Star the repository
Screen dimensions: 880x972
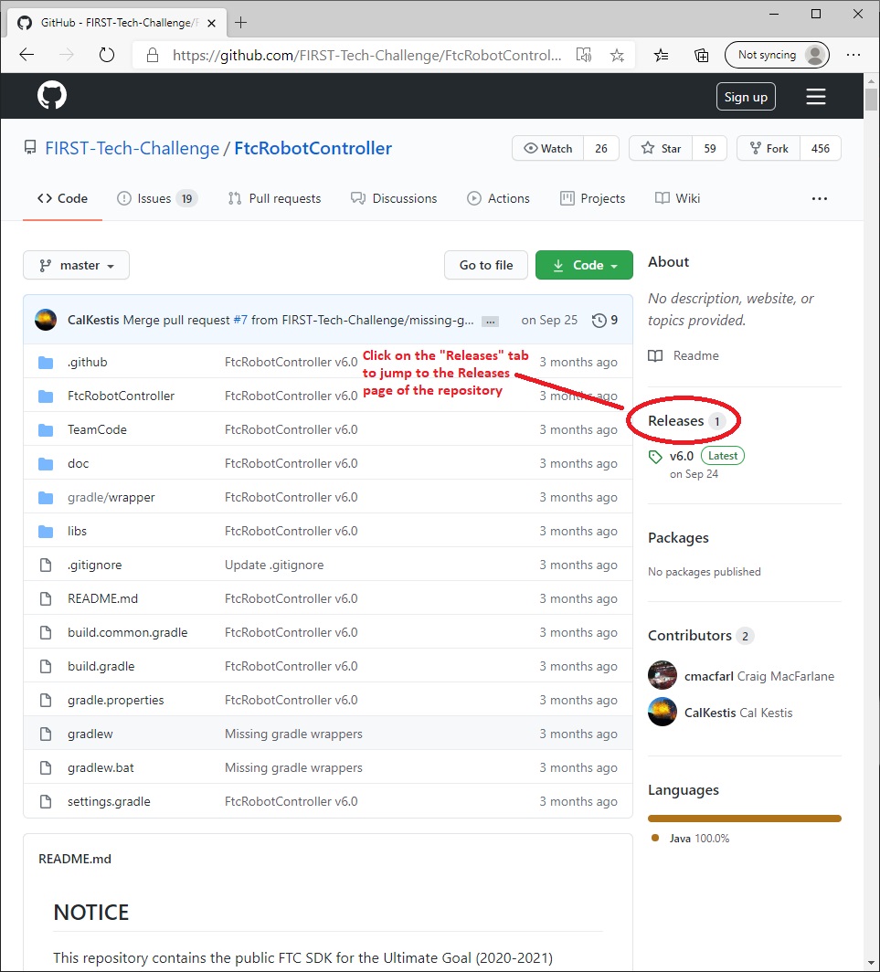(x=661, y=148)
